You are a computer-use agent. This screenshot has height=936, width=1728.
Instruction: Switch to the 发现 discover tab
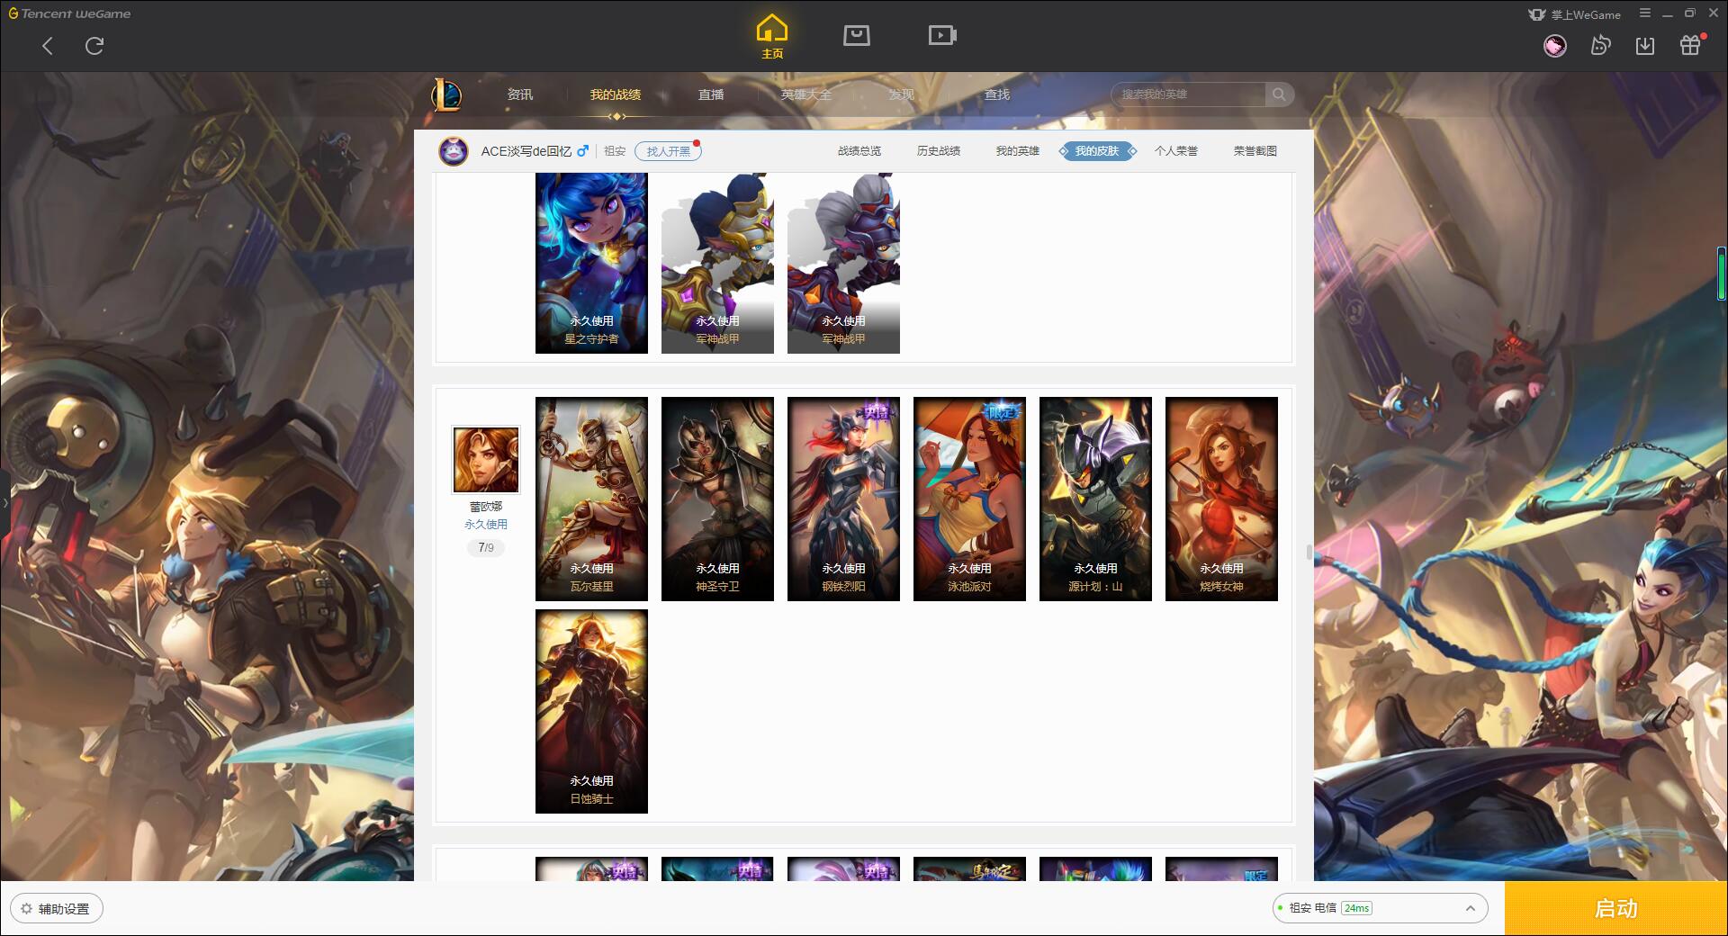(902, 94)
